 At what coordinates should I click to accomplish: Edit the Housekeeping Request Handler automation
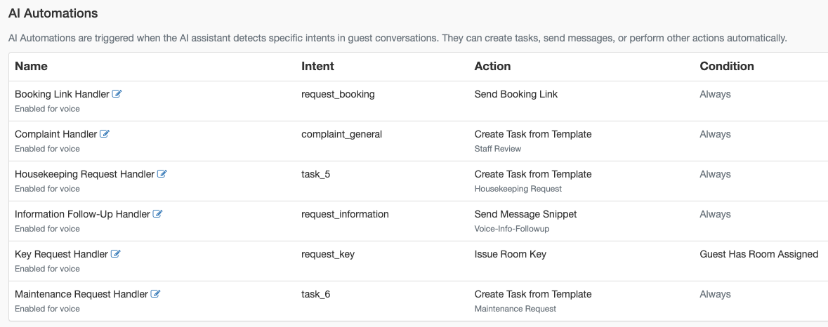[x=162, y=174]
